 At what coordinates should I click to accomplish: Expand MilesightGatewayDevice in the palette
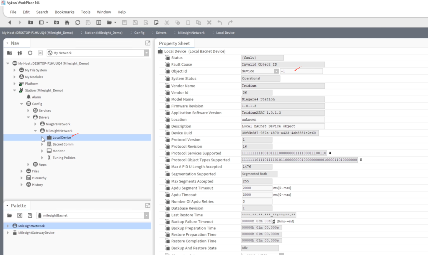[8, 233]
